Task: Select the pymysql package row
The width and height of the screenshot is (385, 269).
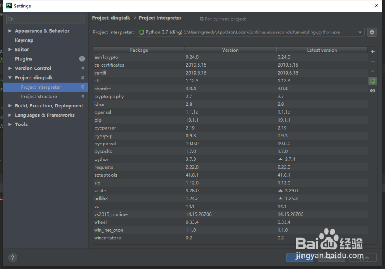Action: pos(230,136)
